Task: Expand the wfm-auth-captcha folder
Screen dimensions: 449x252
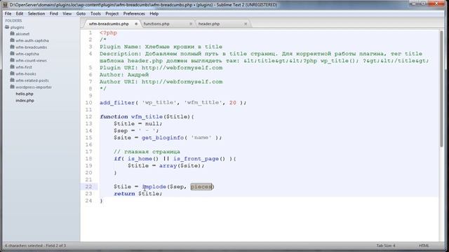Action: 32,41
